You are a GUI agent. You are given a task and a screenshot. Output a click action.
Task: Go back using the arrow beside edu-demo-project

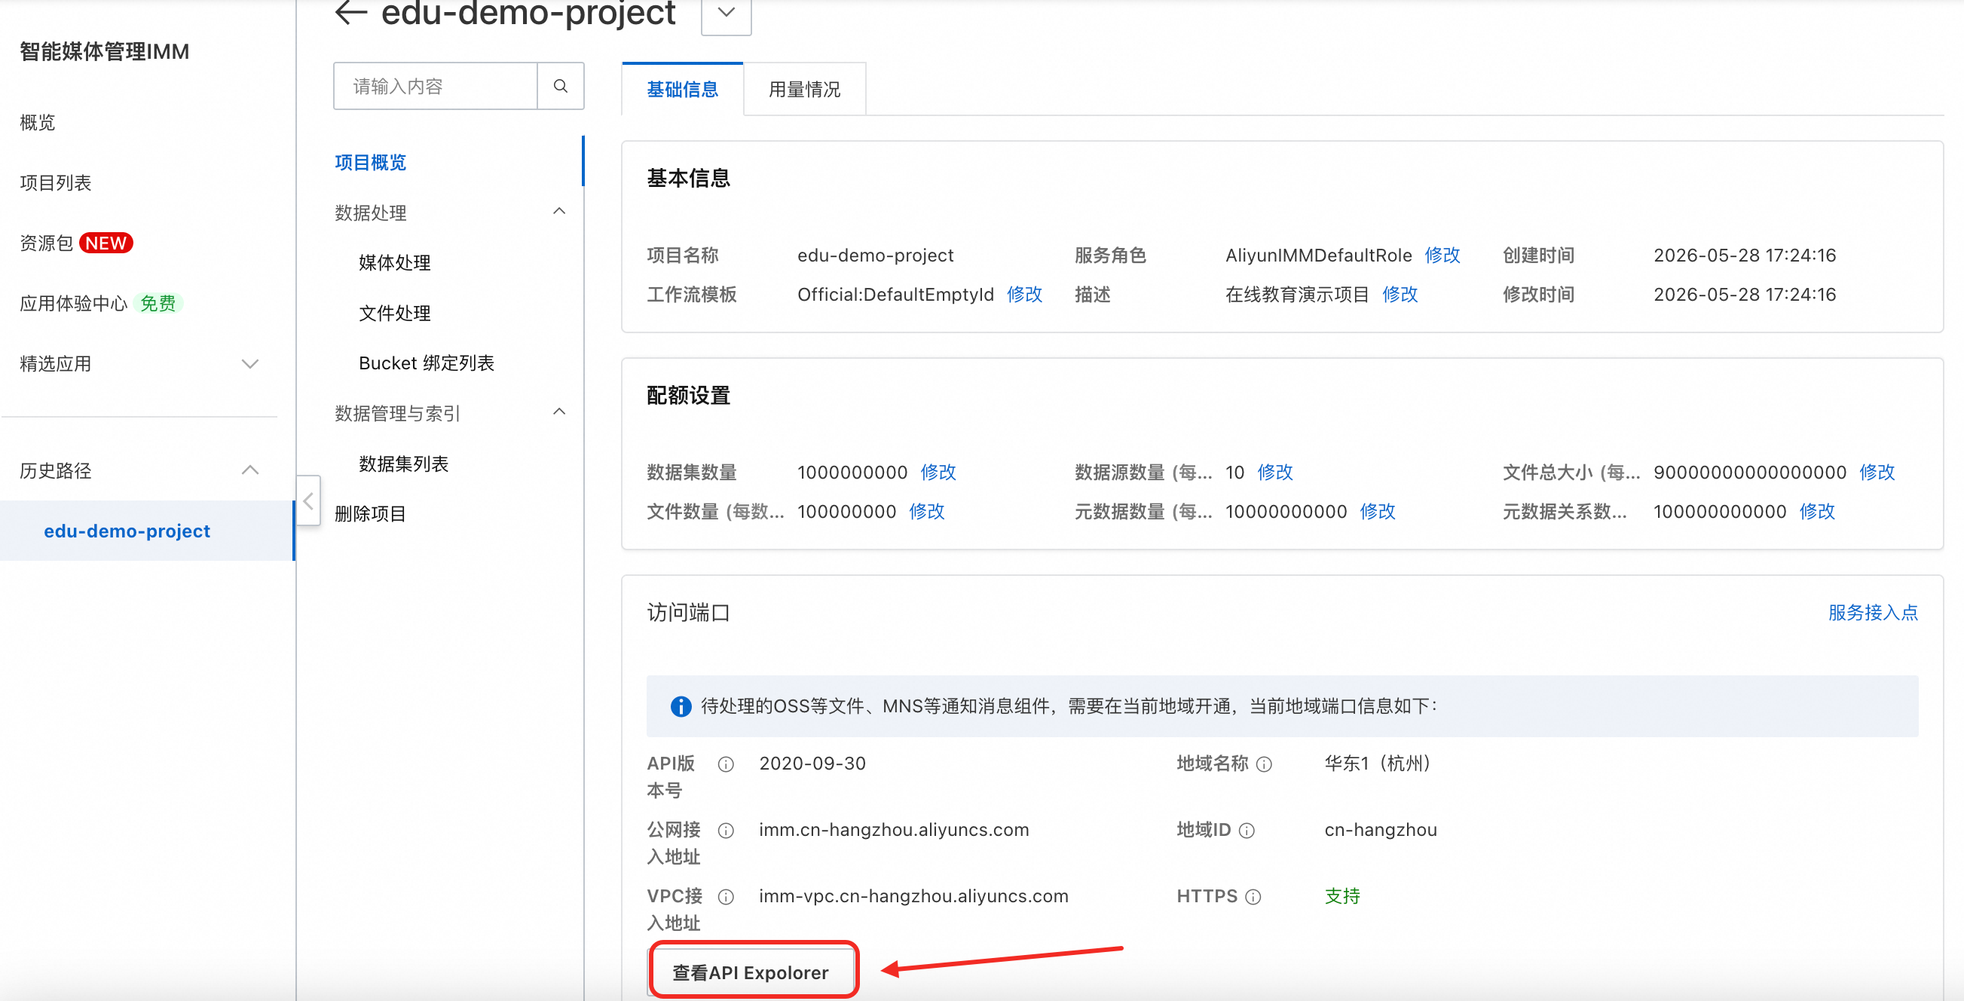pyautogui.click(x=351, y=12)
